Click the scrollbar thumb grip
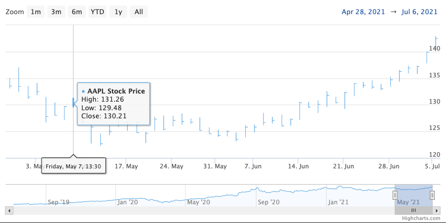The height and width of the screenshot is (223, 446). [x=414, y=210]
